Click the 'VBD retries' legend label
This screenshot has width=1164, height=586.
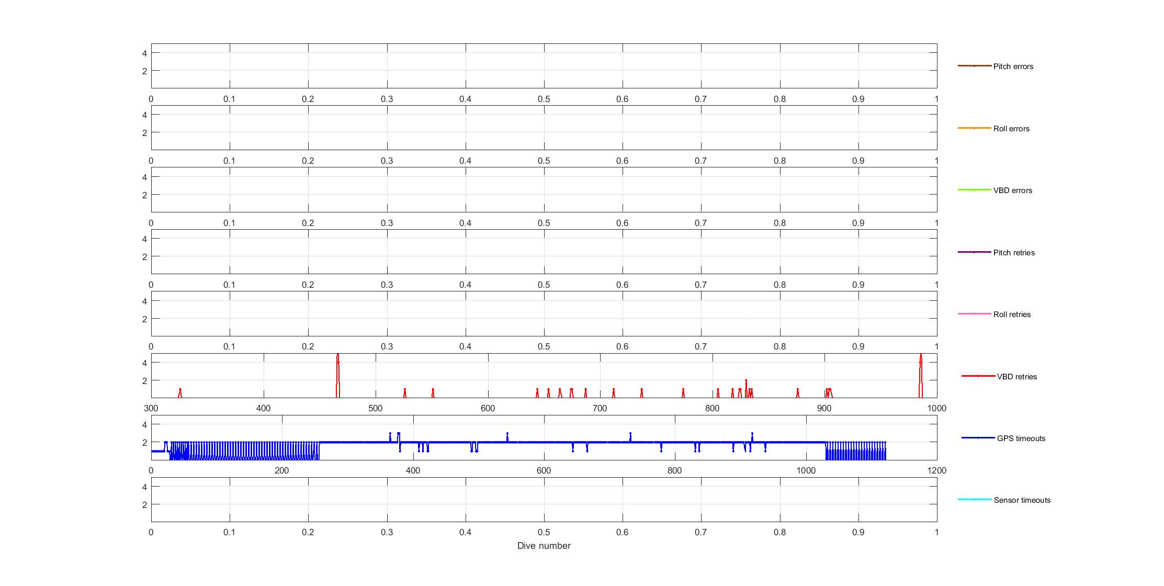[x=1017, y=377]
